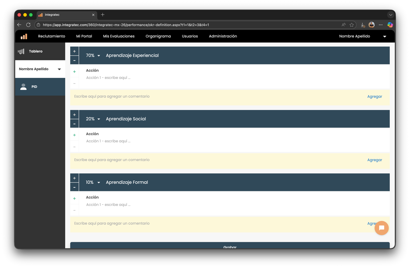Remove Aprendizaje Experiencial section with minus
The image size is (410, 268).
point(74,60)
